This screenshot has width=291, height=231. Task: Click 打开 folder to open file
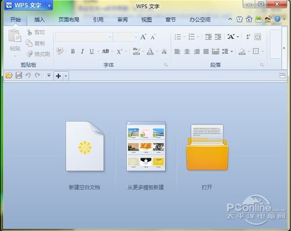[x=207, y=147]
